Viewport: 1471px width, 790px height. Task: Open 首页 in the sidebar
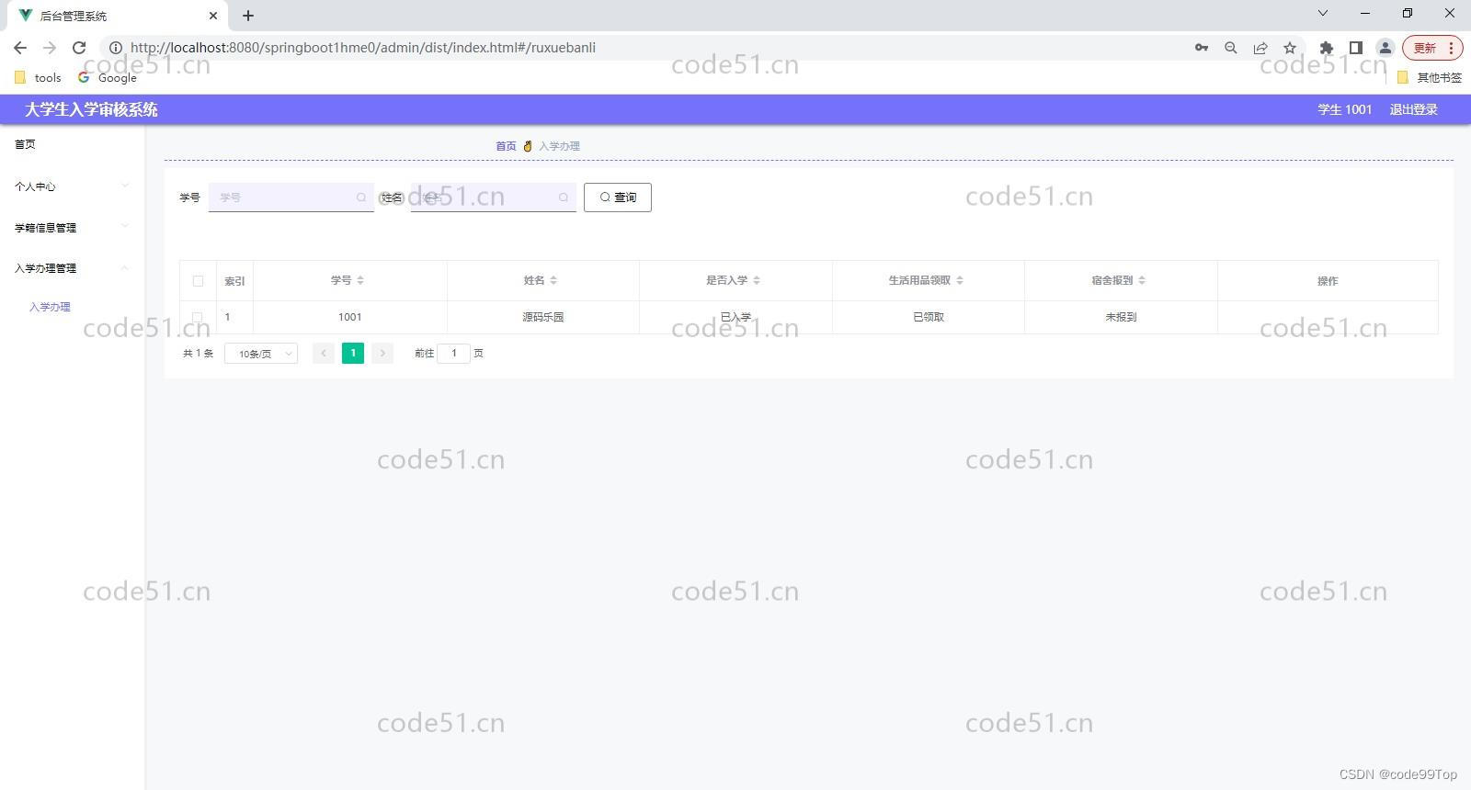tap(25, 144)
